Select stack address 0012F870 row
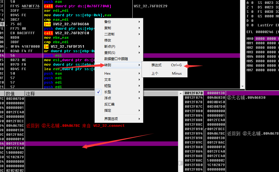This screenshot has height=172, width=279. tap(193, 93)
